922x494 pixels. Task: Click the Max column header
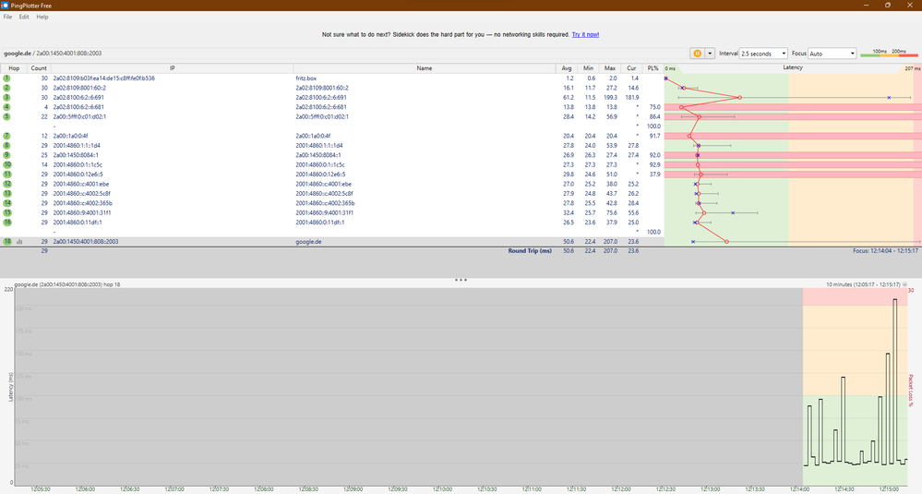pyautogui.click(x=610, y=68)
